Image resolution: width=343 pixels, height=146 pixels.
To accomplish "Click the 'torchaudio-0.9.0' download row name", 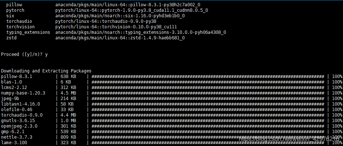I will (22, 115).
